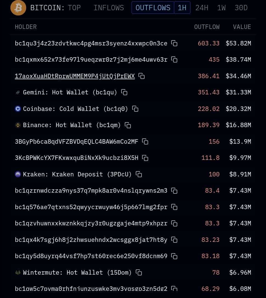Click the Coinbase logo icon
The height and width of the screenshot is (298, 266).
(18, 109)
